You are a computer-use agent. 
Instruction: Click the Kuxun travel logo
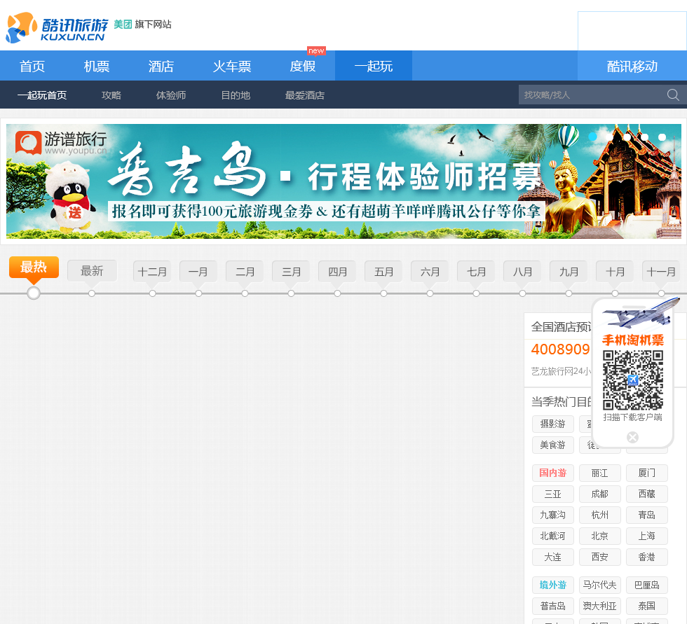57,27
